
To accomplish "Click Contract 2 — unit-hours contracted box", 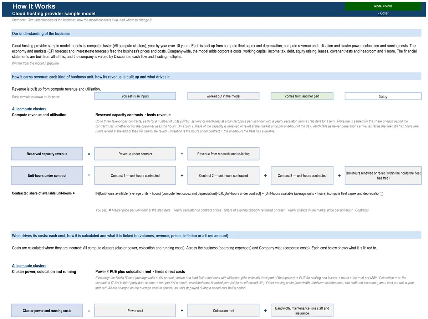I will (223, 175).
